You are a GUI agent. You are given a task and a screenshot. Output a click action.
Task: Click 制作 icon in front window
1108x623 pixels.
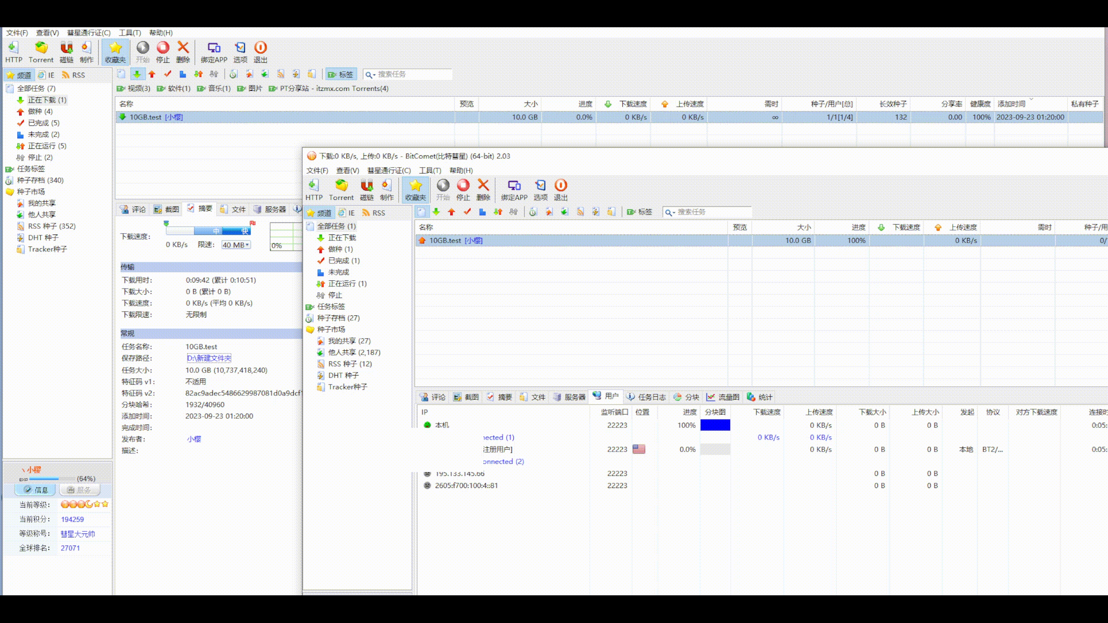point(387,189)
